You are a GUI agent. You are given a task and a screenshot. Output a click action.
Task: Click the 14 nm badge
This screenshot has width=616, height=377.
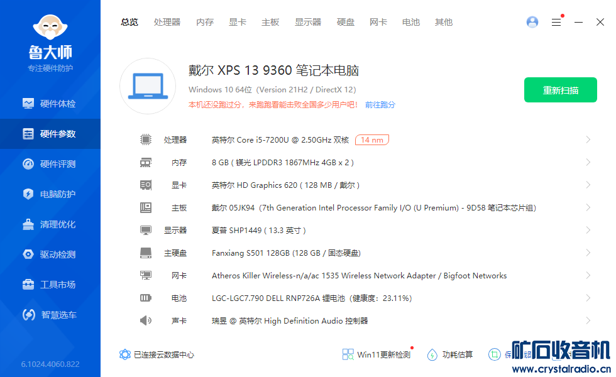tap(372, 139)
